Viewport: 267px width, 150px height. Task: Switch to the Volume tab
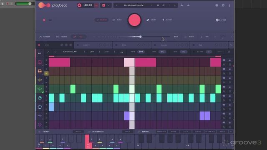[x=164, y=45]
